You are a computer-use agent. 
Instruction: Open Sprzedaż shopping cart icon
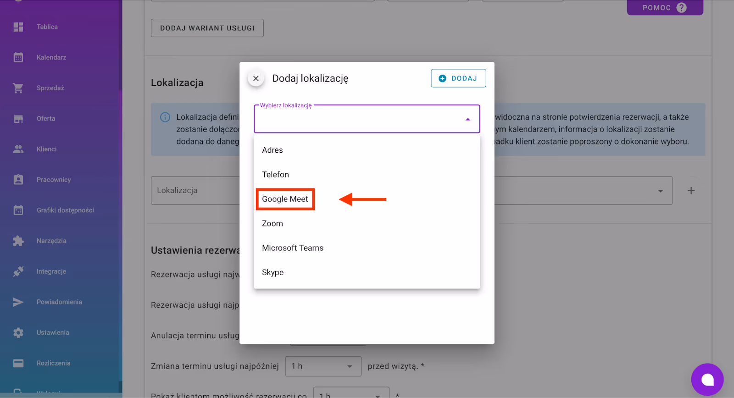click(x=18, y=88)
